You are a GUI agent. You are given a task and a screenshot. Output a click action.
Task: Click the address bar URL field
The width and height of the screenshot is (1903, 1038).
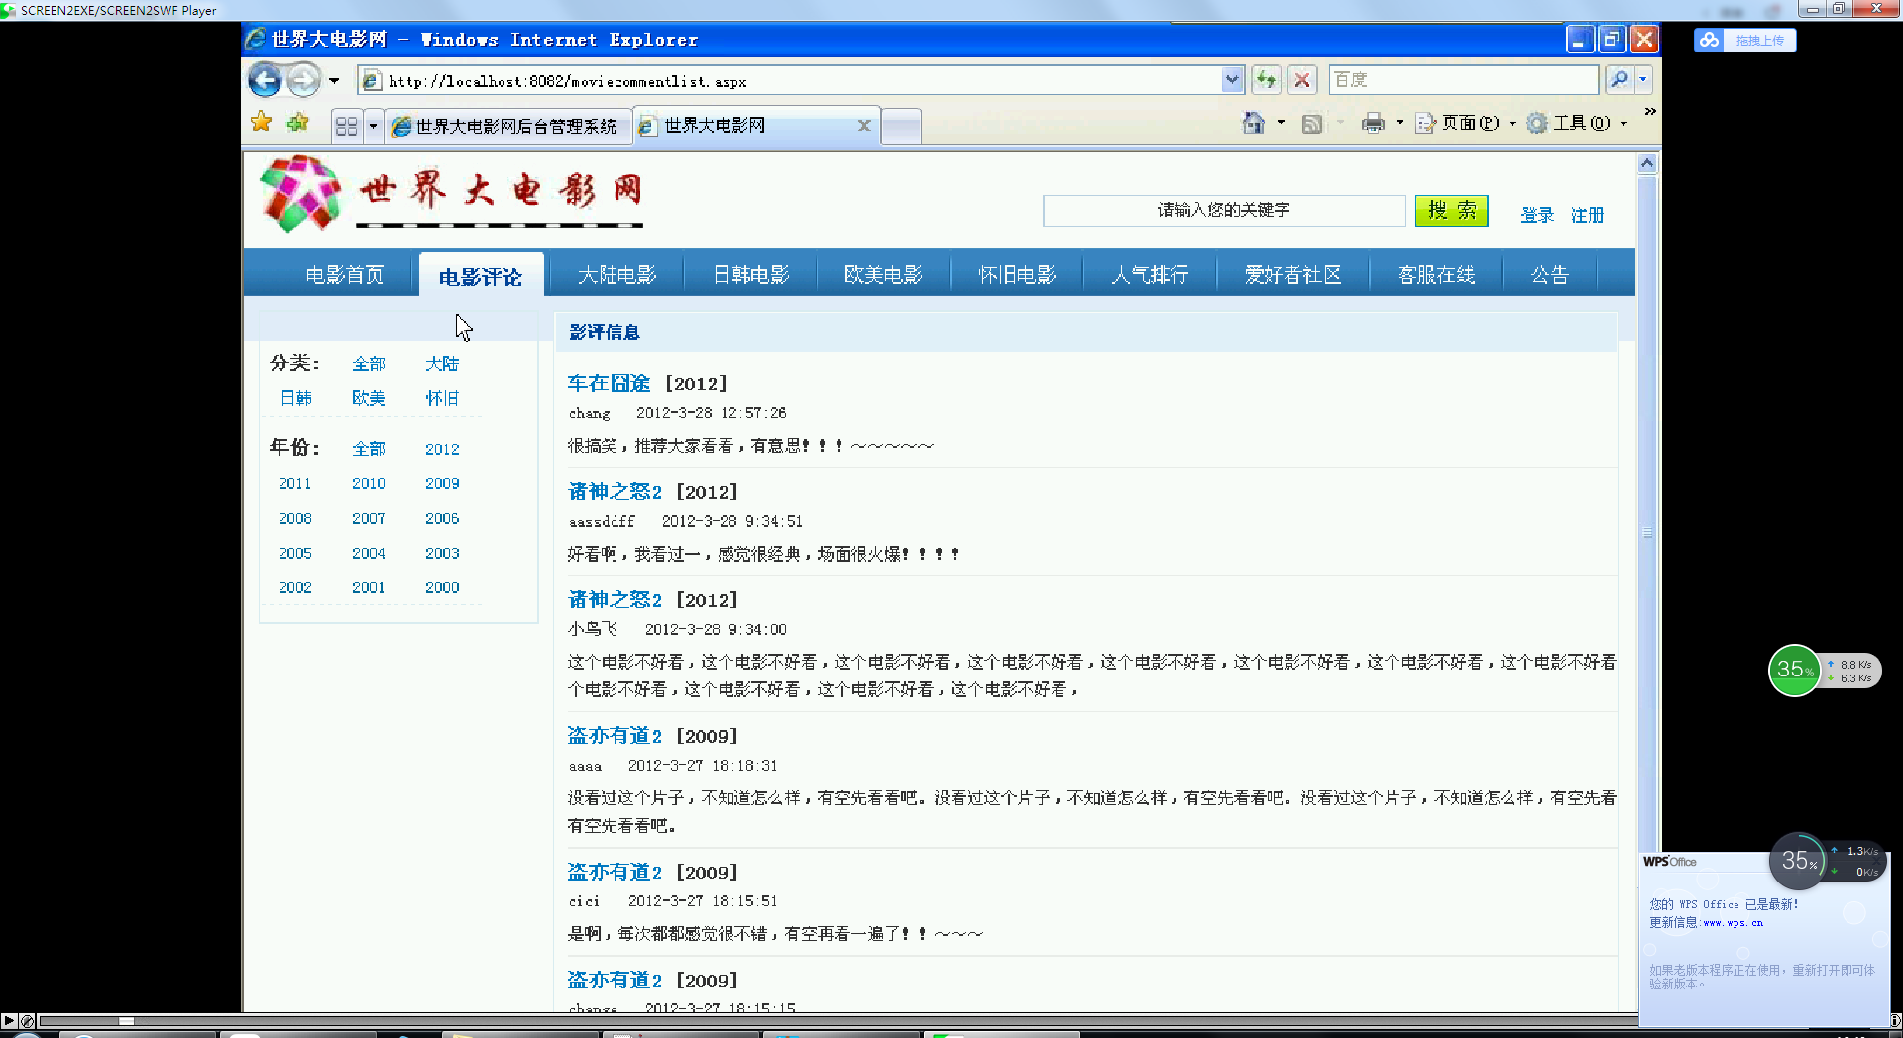click(x=790, y=80)
